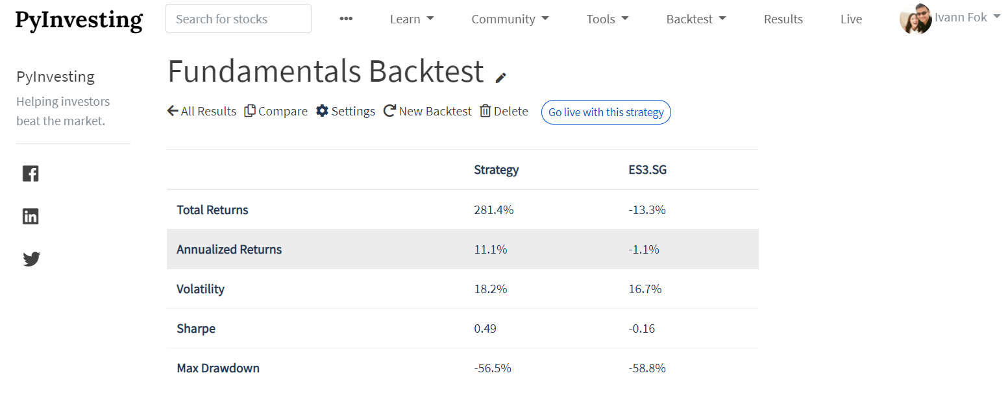Open the Live menu item

click(x=851, y=19)
